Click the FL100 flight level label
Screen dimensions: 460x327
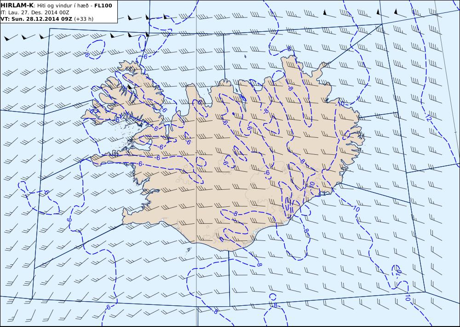click(103, 6)
